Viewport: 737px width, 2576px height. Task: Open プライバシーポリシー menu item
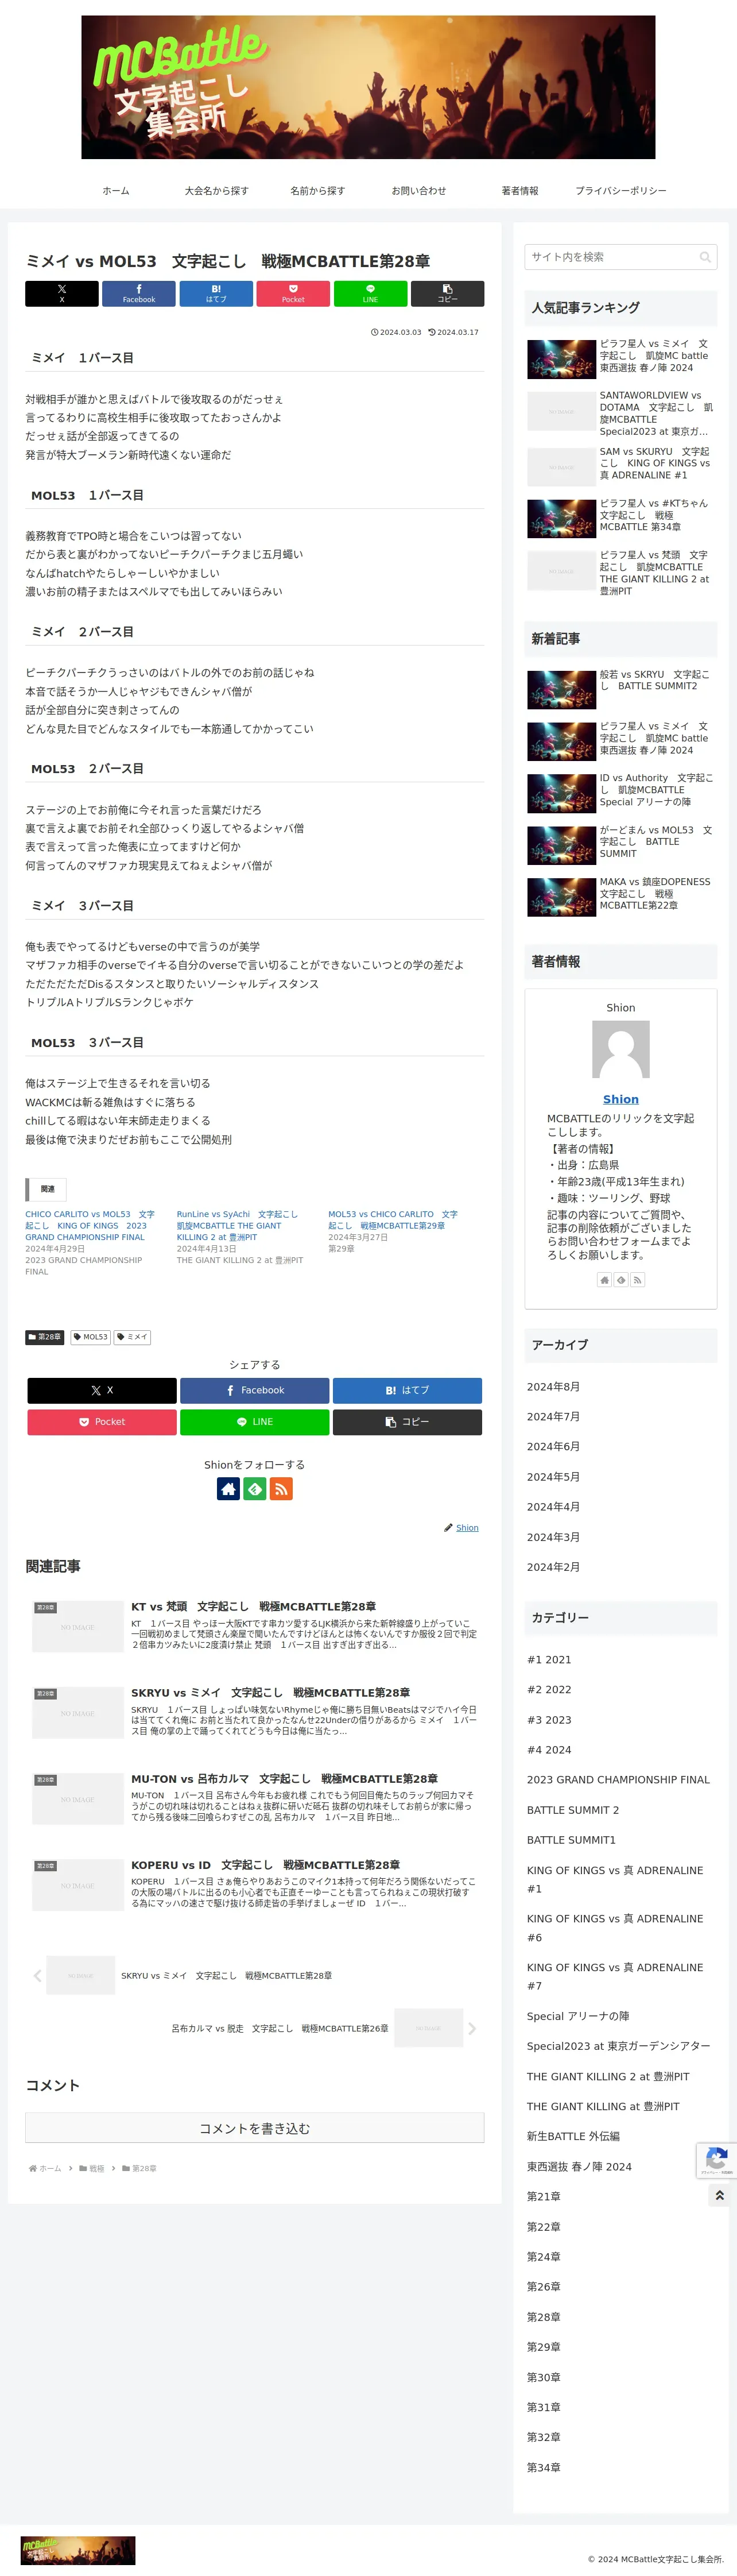point(621,191)
